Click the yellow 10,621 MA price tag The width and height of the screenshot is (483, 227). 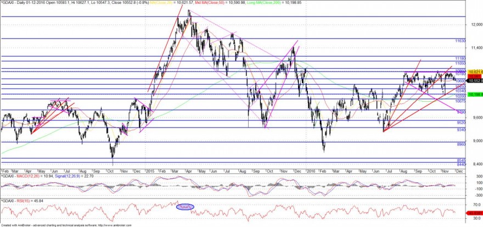(475, 71)
